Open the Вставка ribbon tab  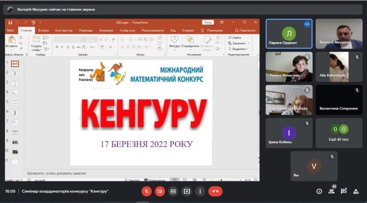point(44,30)
